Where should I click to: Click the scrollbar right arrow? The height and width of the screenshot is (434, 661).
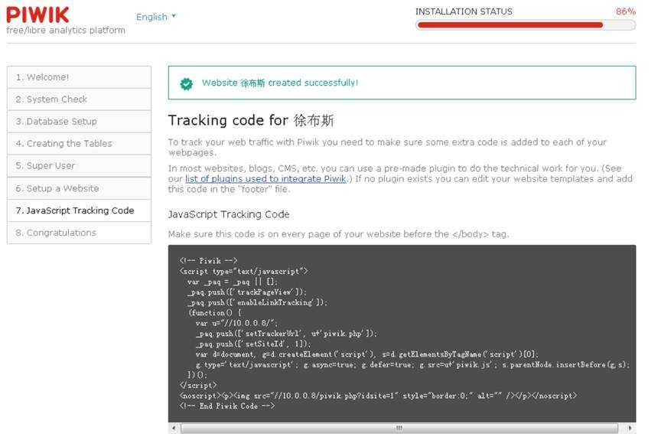coord(630,428)
